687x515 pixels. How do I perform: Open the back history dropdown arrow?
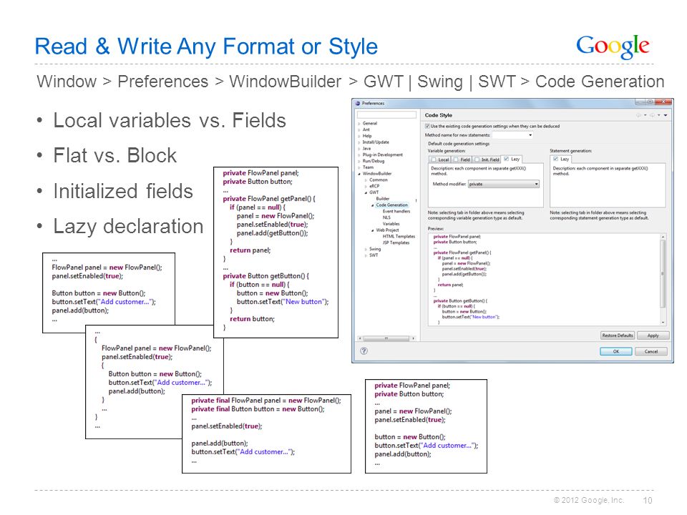point(645,115)
